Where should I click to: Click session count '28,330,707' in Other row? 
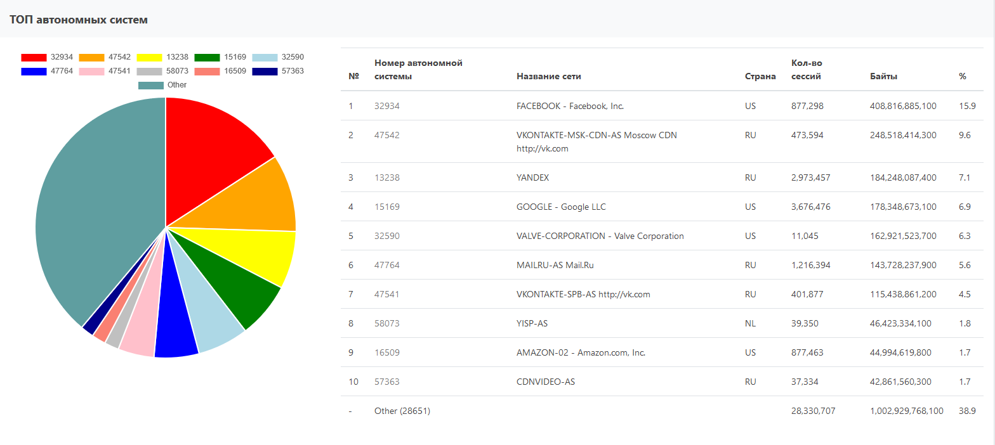point(814,411)
